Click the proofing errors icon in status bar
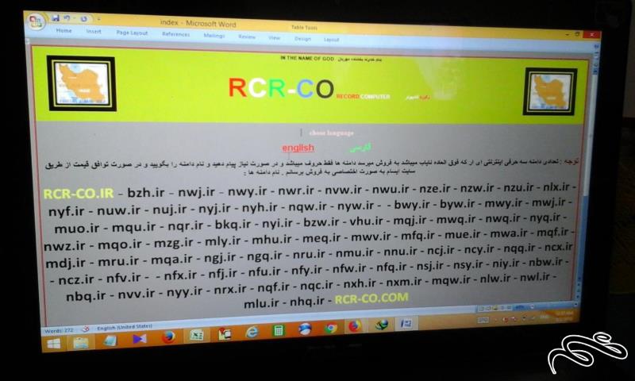Viewport: 635px width, 381px height. click(83, 329)
